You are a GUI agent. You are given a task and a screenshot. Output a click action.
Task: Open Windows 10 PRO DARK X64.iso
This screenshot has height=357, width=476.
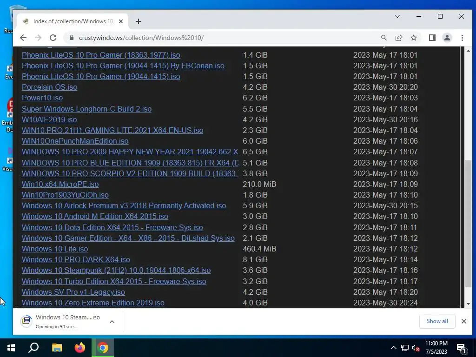point(76,259)
